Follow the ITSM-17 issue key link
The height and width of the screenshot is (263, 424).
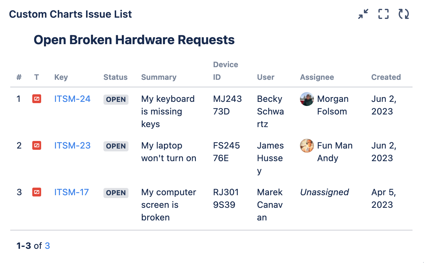coord(72,192)
